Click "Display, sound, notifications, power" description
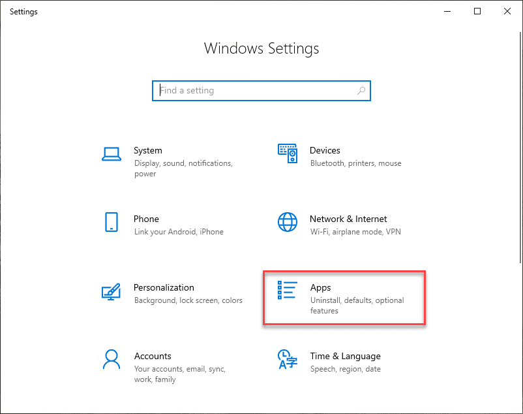The height and width of the screenshot is (414, 523). coord(183,168)
